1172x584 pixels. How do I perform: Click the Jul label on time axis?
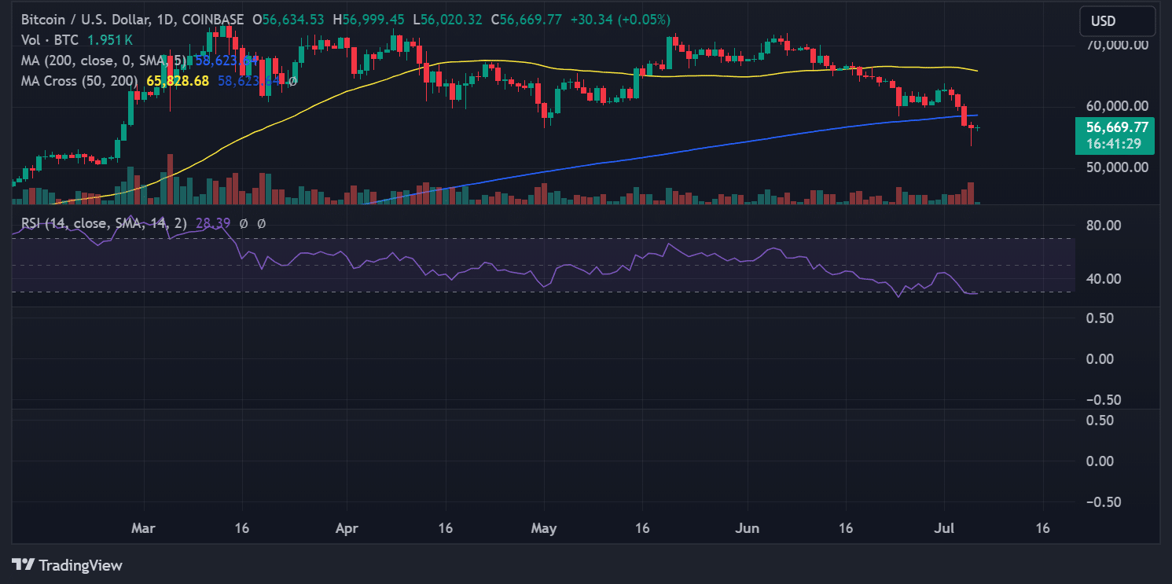[944, 528]
